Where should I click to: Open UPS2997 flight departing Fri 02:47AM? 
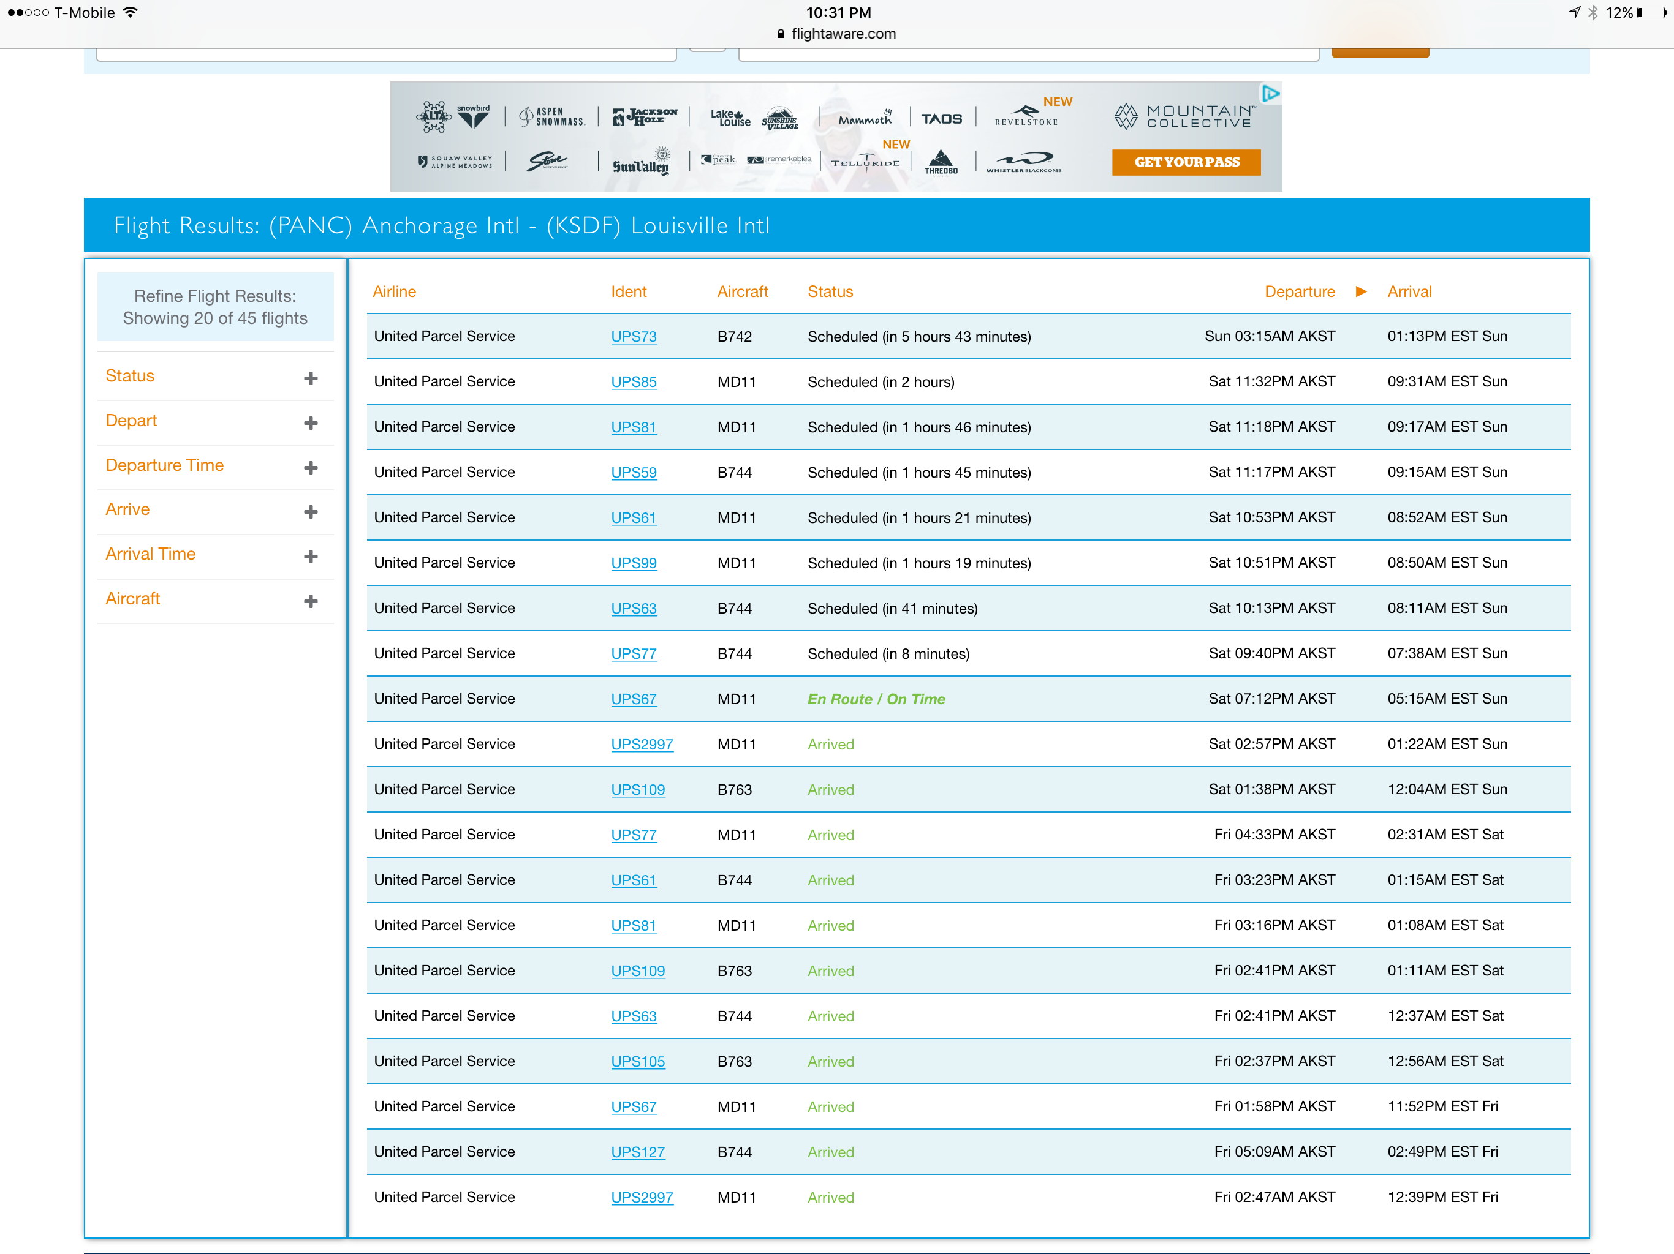[642, 1198]
